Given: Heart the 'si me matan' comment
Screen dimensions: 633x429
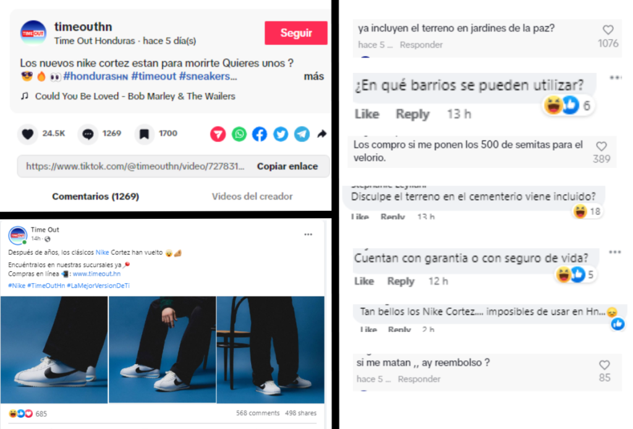Looking at the screenshot, I should point(605,365).
